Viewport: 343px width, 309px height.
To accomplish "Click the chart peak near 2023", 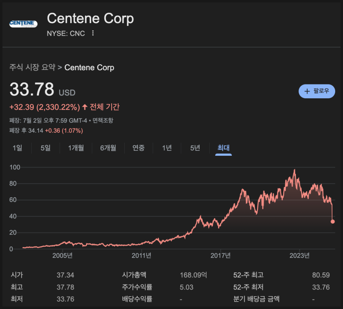I will tap(295, 170).
